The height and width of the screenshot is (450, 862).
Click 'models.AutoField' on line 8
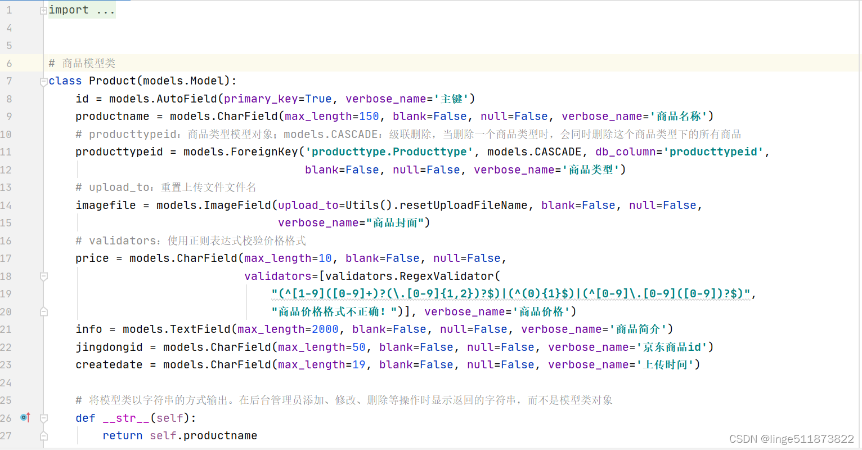click(163, 99)
